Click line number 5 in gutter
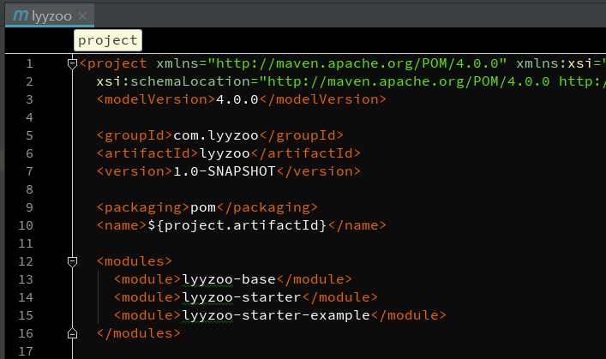Screen dimensions: 606x359 29,135
